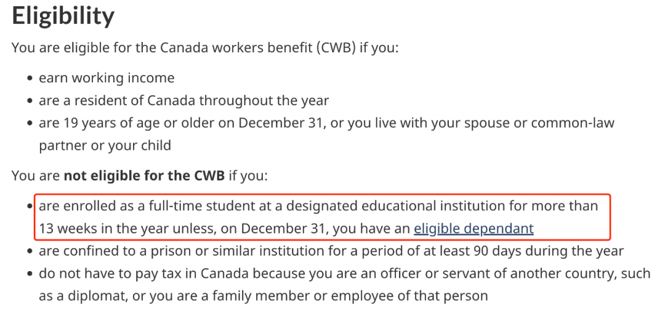Click the bullet dot before 'are a resident'

click(x=30, y=101)
